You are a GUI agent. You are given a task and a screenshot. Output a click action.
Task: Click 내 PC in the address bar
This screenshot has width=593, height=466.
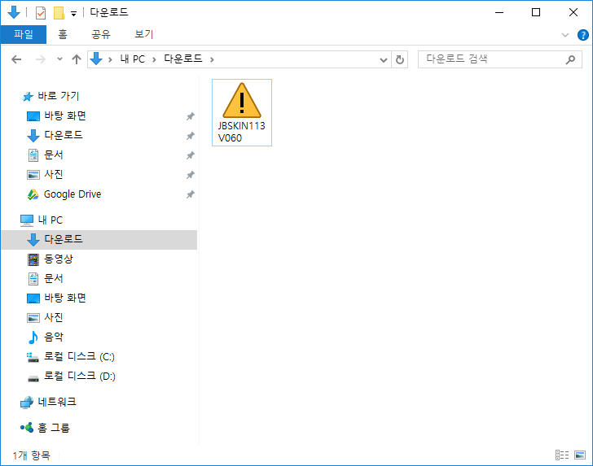tap(132, 59)
